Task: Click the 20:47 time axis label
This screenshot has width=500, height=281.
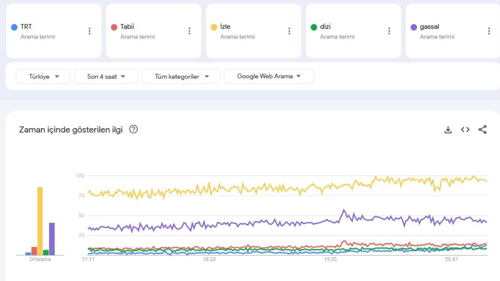Action: (451, 259)
